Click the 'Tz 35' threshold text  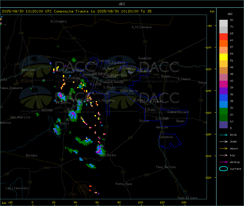pyautogui.click(x=146, y=11)
